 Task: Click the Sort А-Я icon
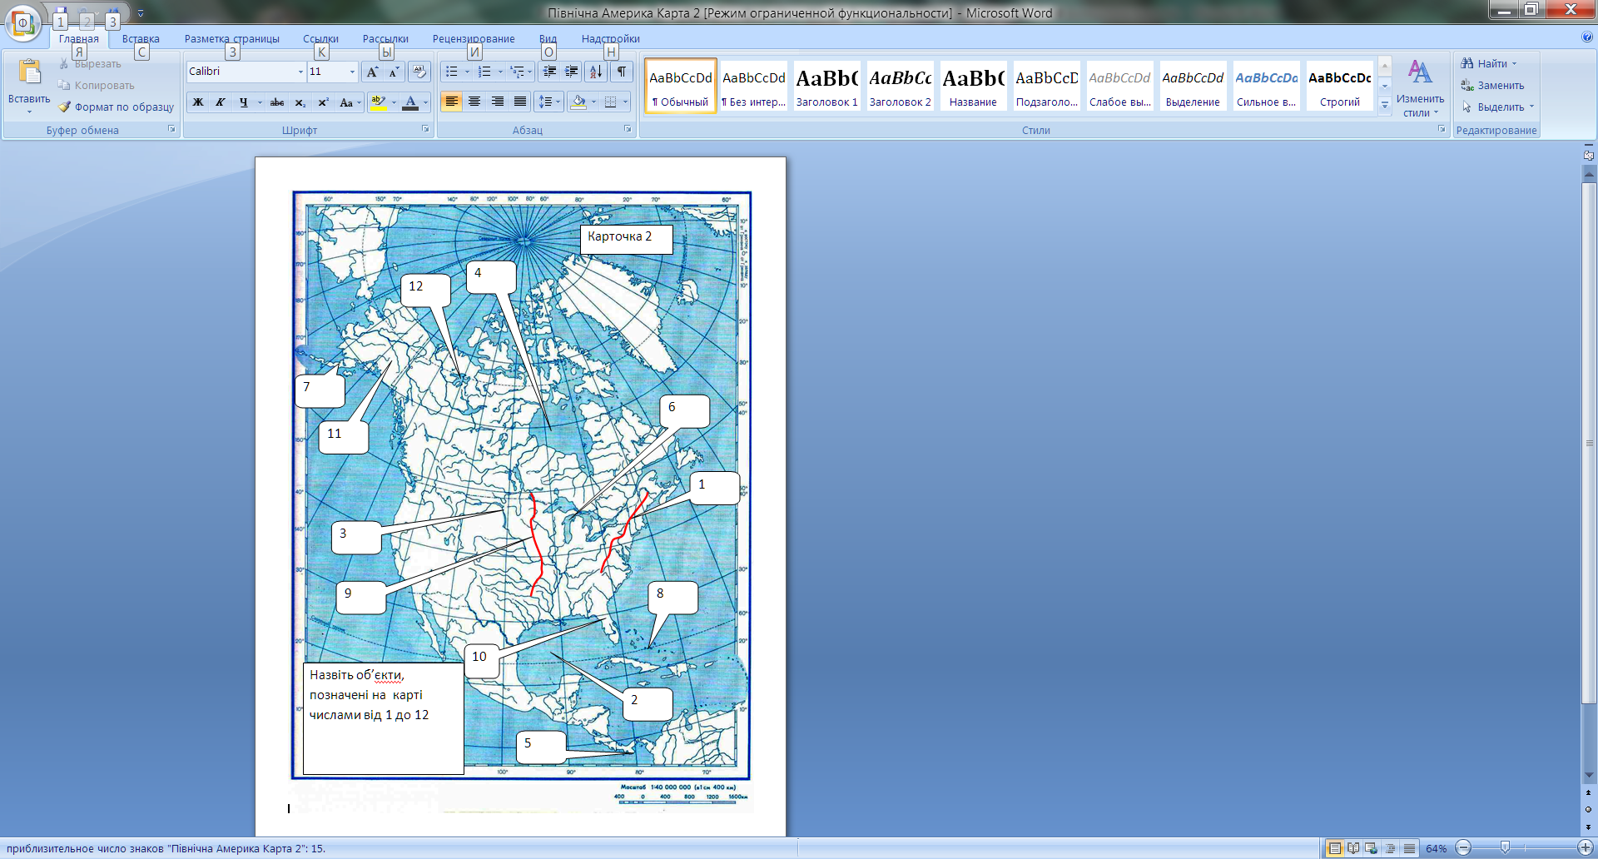[x=595, y=72]
